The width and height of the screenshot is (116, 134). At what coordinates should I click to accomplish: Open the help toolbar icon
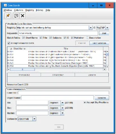click(x=16, y=16)
